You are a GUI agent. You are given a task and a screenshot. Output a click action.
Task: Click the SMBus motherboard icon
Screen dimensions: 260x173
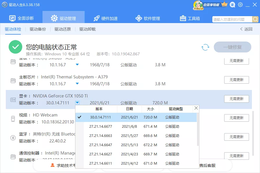(13, 62)
